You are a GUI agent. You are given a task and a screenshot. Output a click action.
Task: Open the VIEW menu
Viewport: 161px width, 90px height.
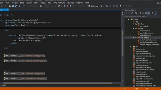pyautogui.click(x=7, y=3)
